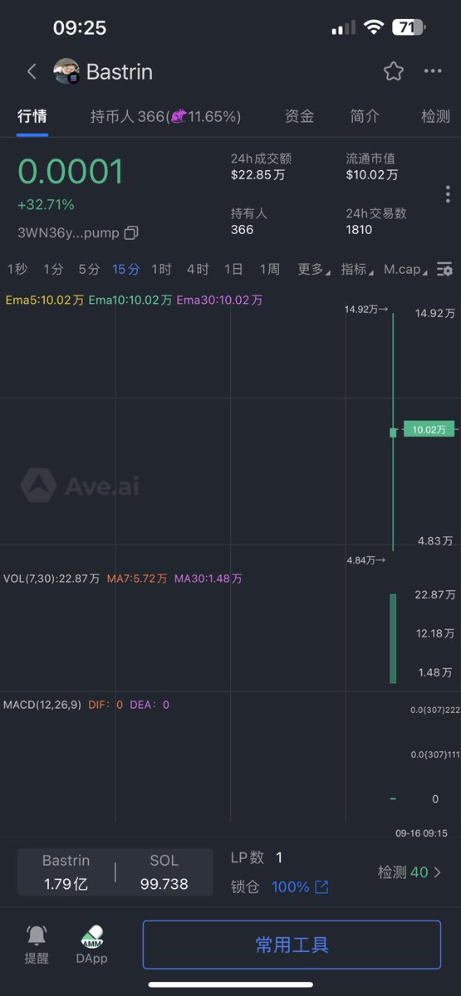Switch to the 持币人 366 tab

point(165,117)
